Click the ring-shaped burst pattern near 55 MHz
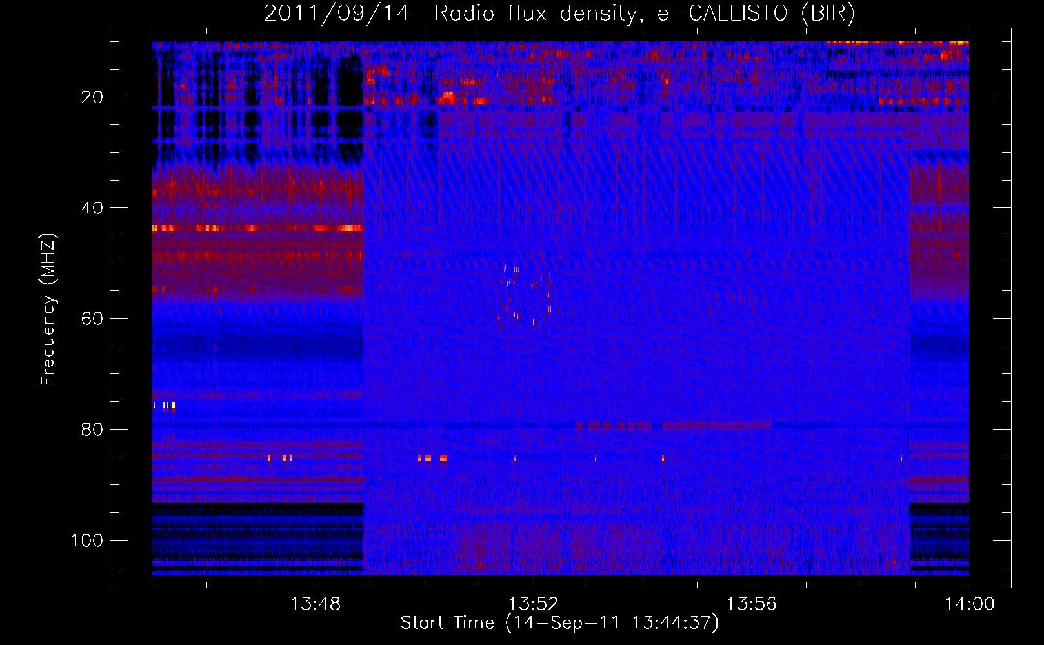1044x645 pixels. coord(525,296)
